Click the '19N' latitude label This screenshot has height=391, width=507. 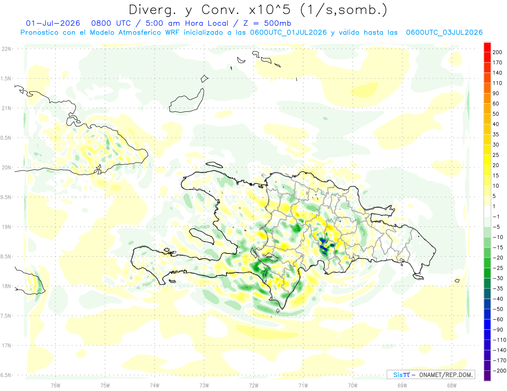(6, 227)
